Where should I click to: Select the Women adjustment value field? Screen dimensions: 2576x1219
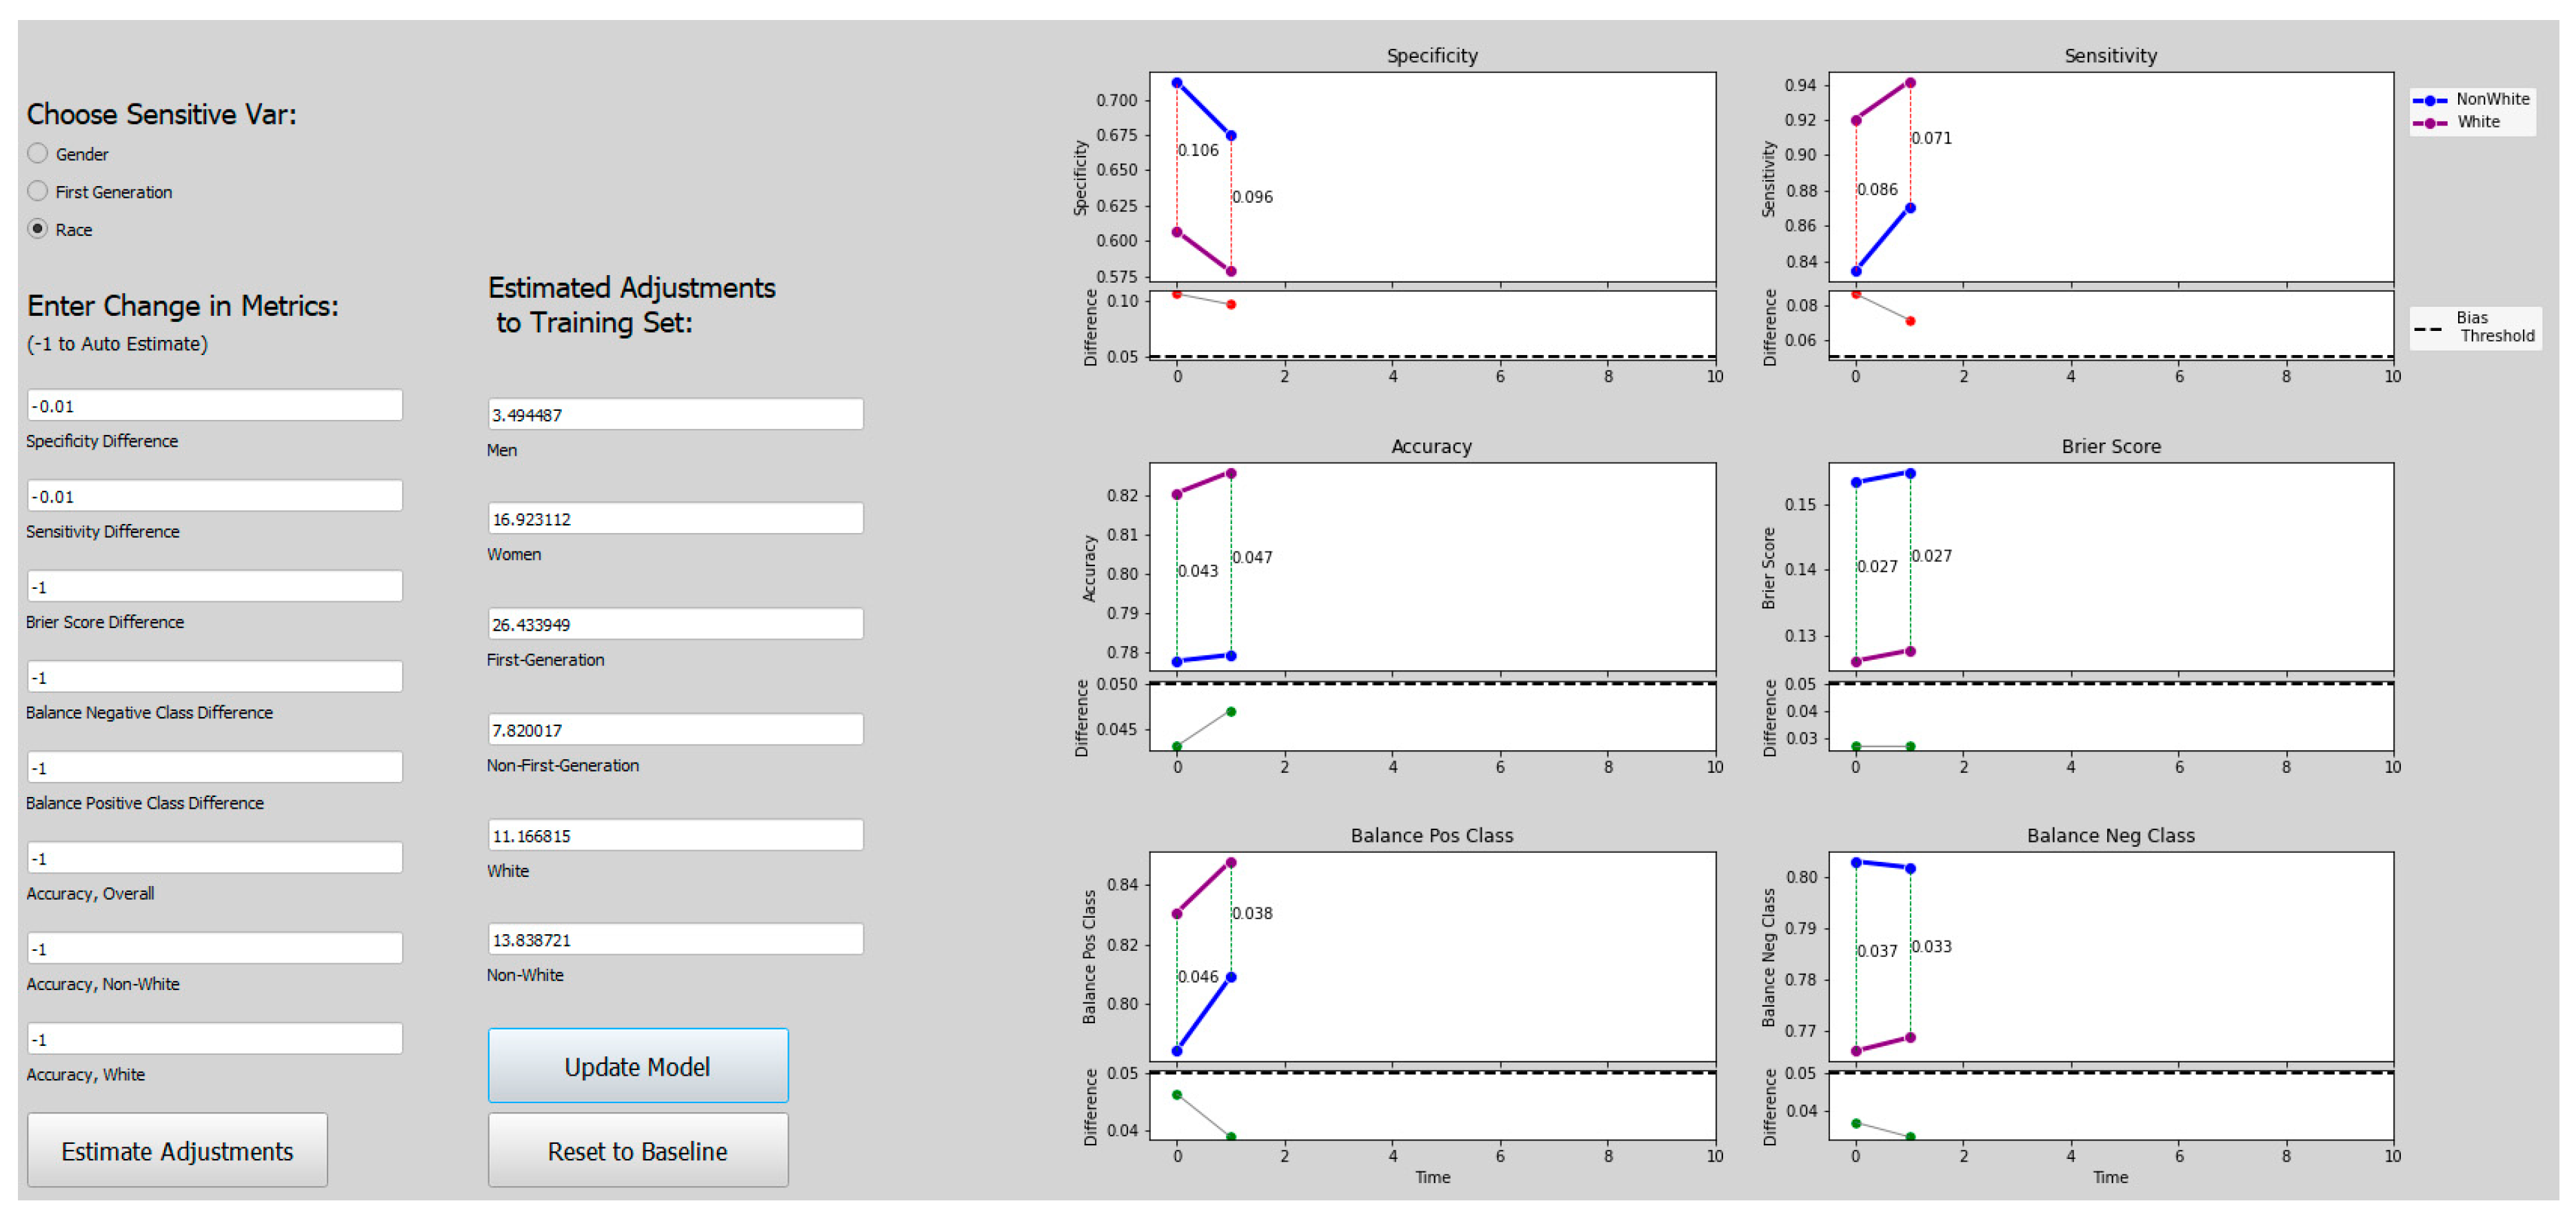coord(675,519)
